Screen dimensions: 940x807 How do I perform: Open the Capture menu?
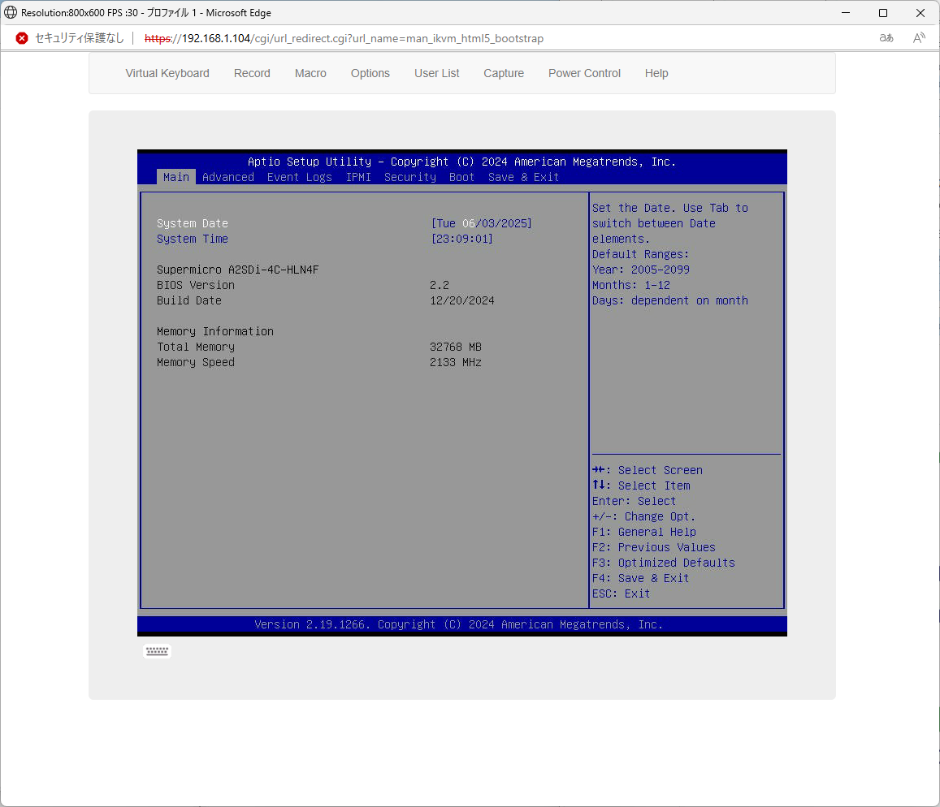point(504,73)
